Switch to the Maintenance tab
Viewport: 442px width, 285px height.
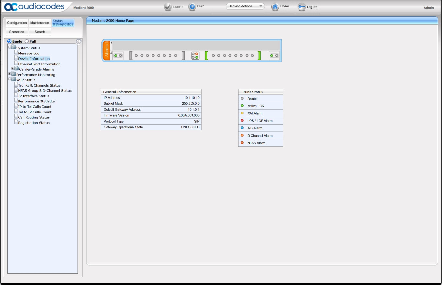(40, 23)
